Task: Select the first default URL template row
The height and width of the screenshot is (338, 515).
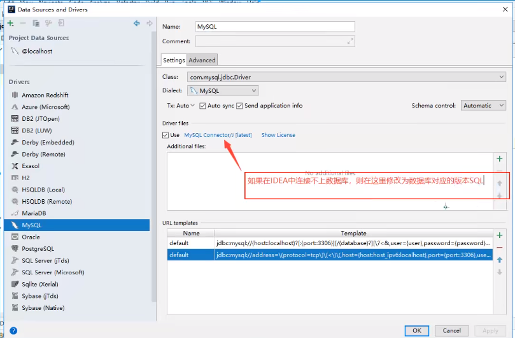Action: point(330,243)
